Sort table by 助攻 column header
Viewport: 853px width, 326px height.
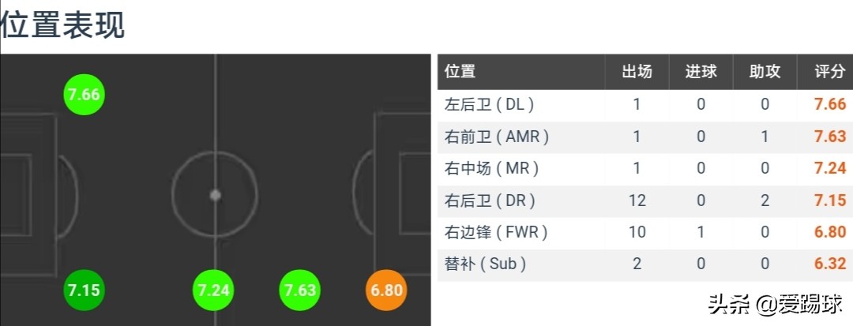[765, 72]
